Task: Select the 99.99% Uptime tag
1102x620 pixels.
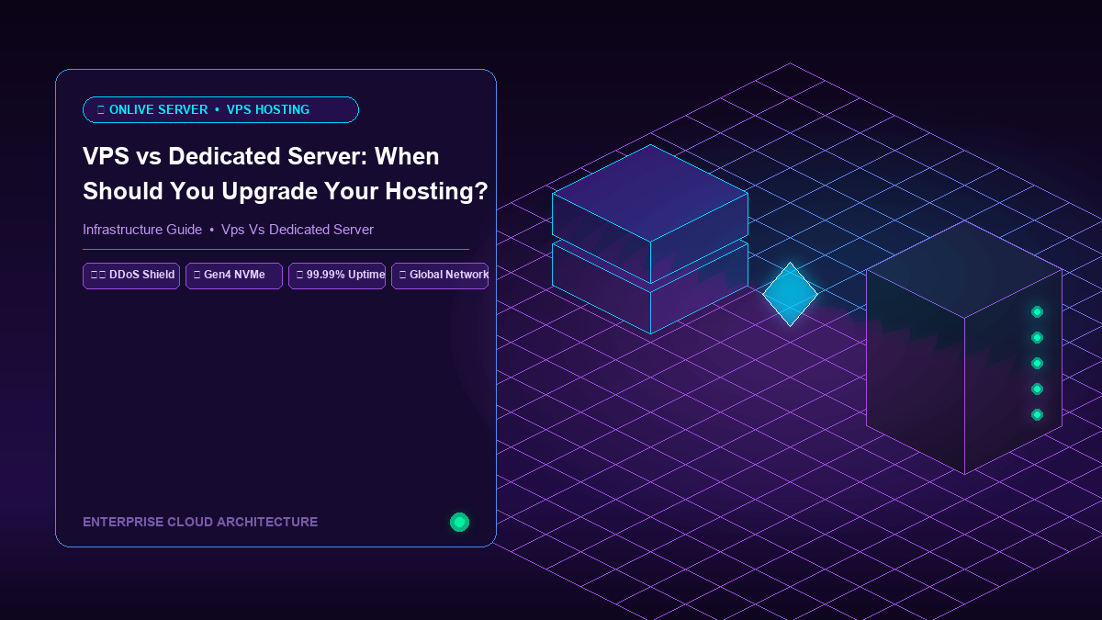Action: click(337, 276)
